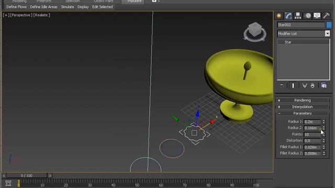Image resolution: width=335 pixels, height=188 pixels.
Task: Click the Radius 2 value field
Action: point(312,128)
